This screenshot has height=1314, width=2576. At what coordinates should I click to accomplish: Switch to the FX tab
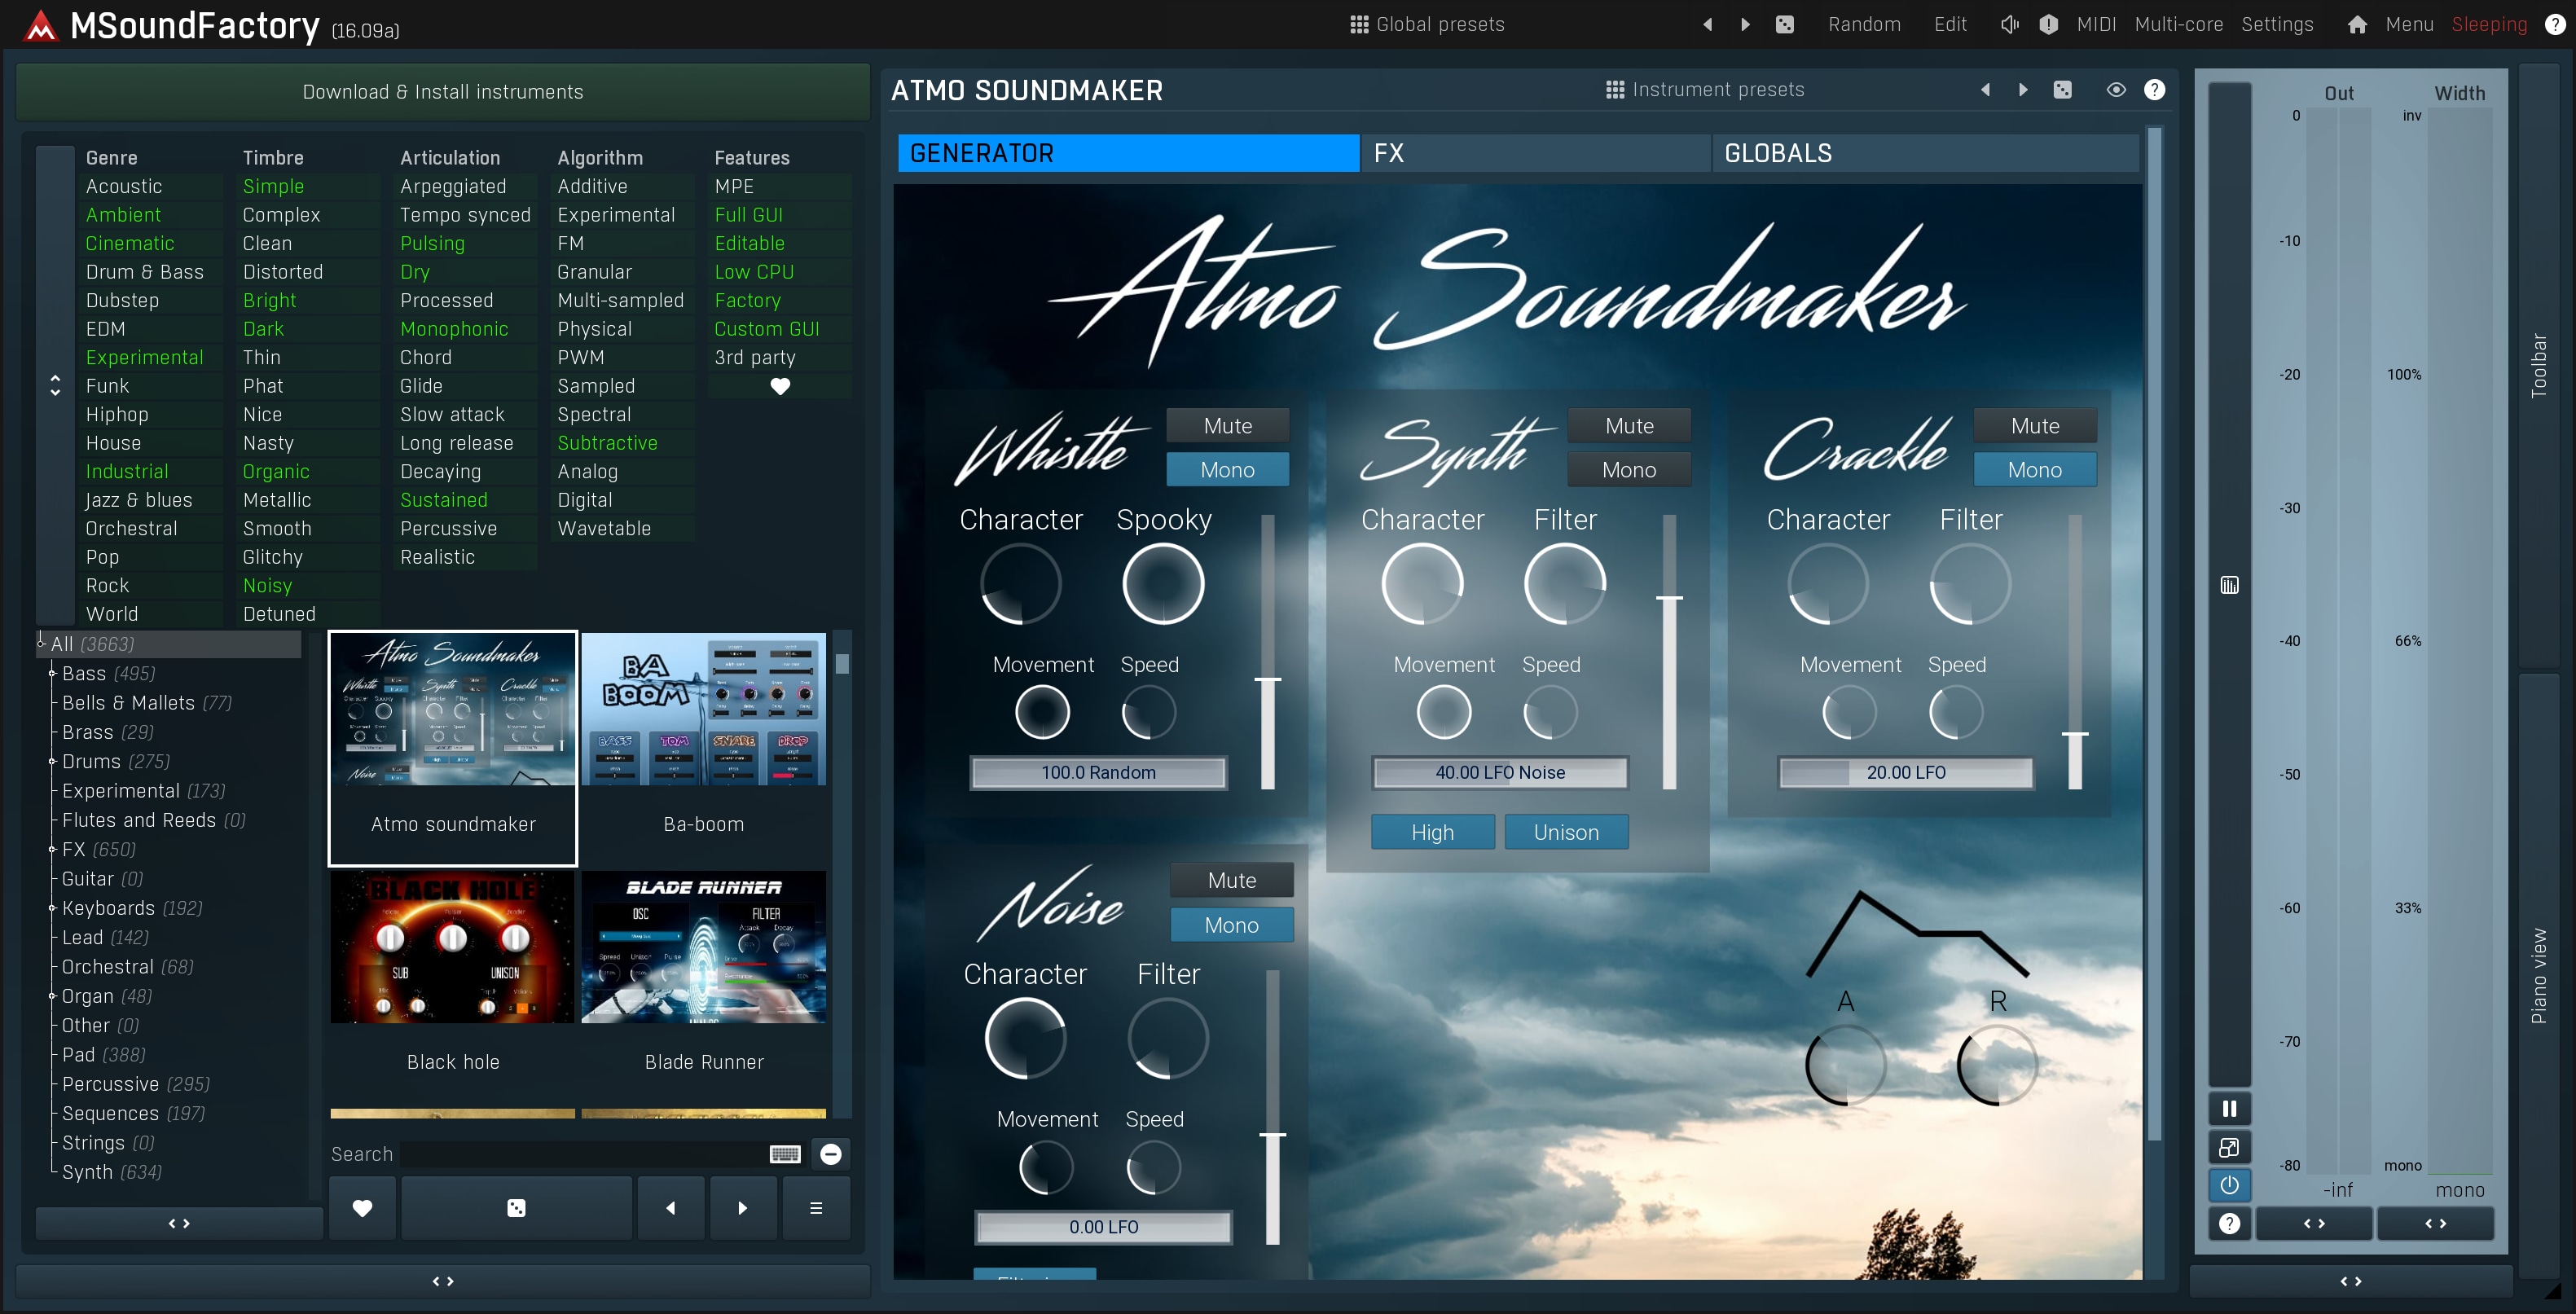1535,153
